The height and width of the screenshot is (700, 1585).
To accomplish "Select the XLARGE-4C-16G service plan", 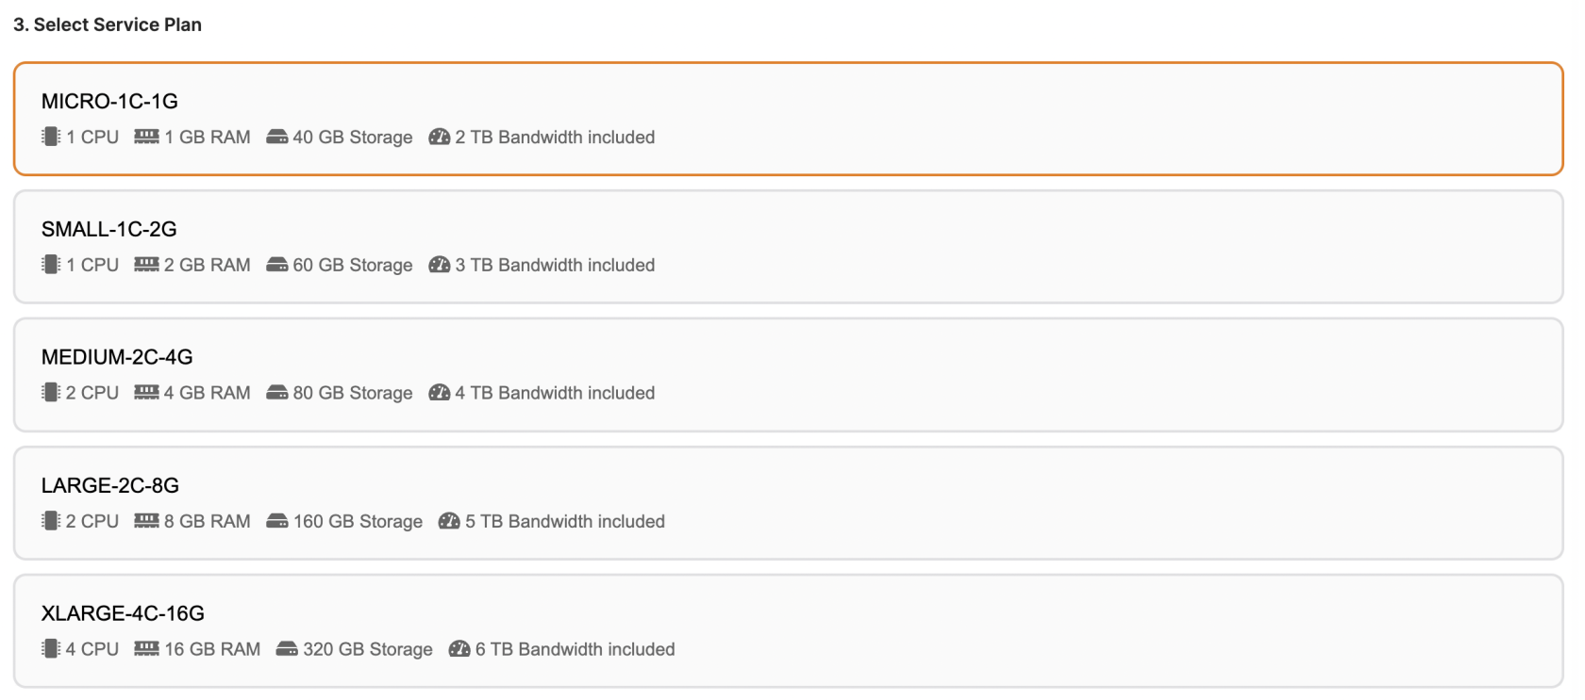I will (x=792, y=630).
